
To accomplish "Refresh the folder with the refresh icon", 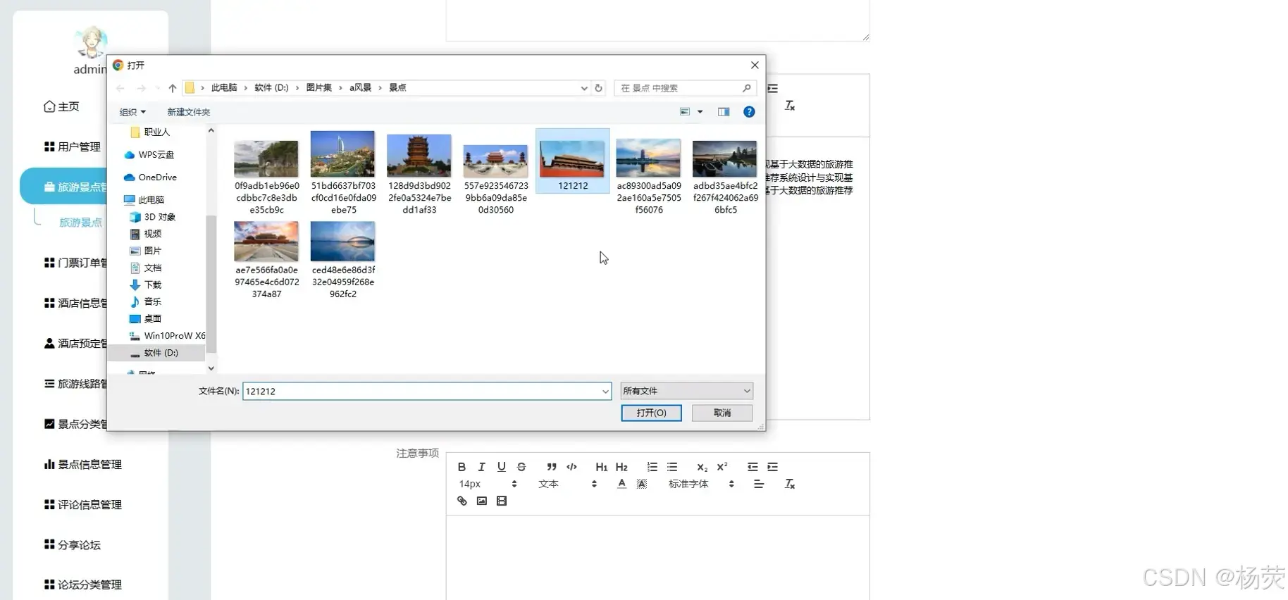I will click(x=598, y=88).
